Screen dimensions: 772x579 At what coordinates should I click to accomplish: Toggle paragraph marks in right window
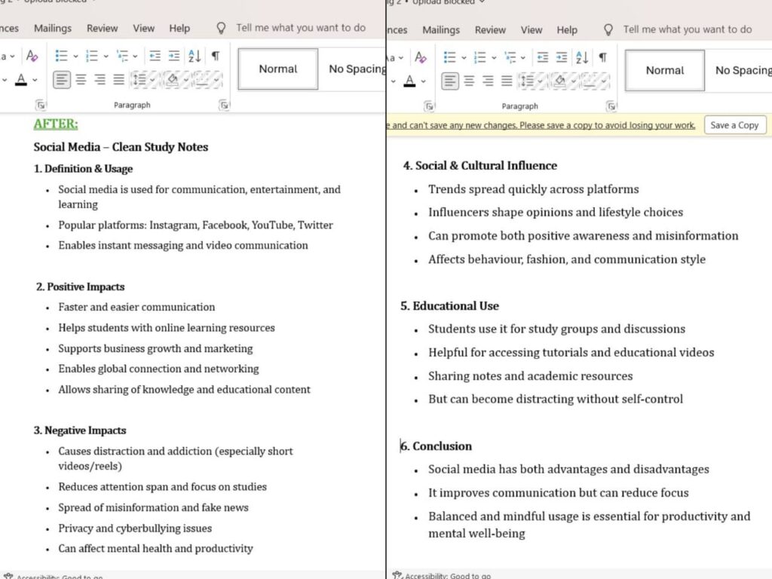click(x=602, y=57)
